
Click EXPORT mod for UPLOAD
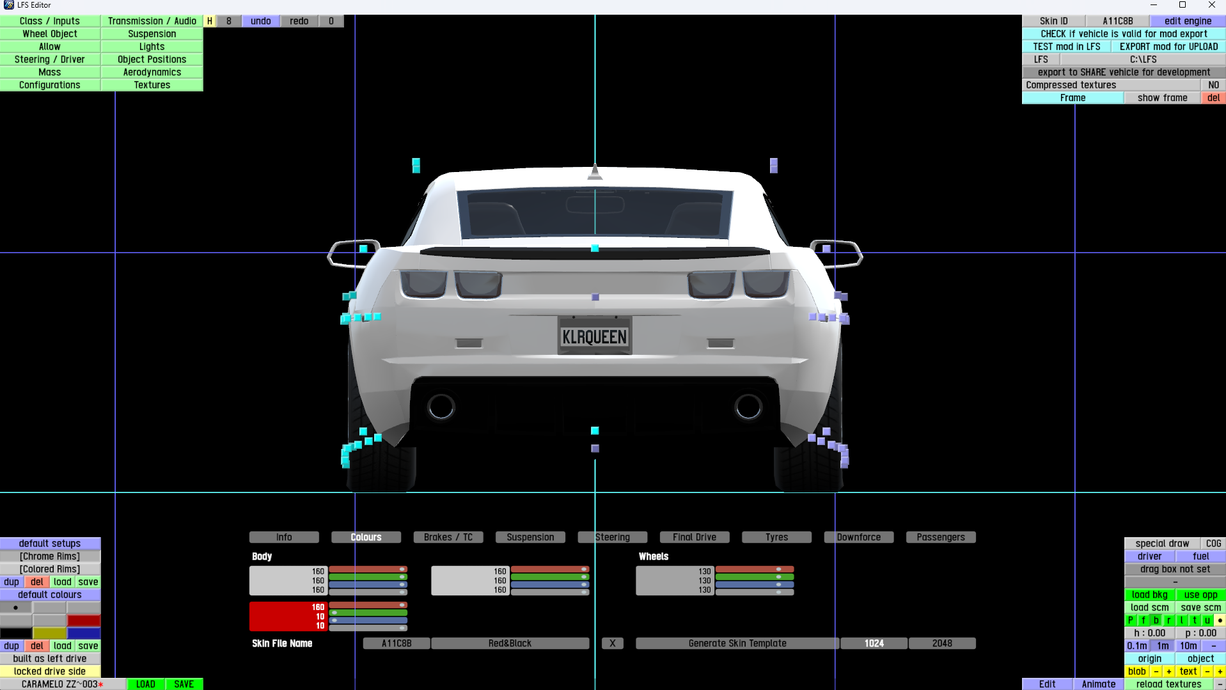click(x=1168, y=47)
